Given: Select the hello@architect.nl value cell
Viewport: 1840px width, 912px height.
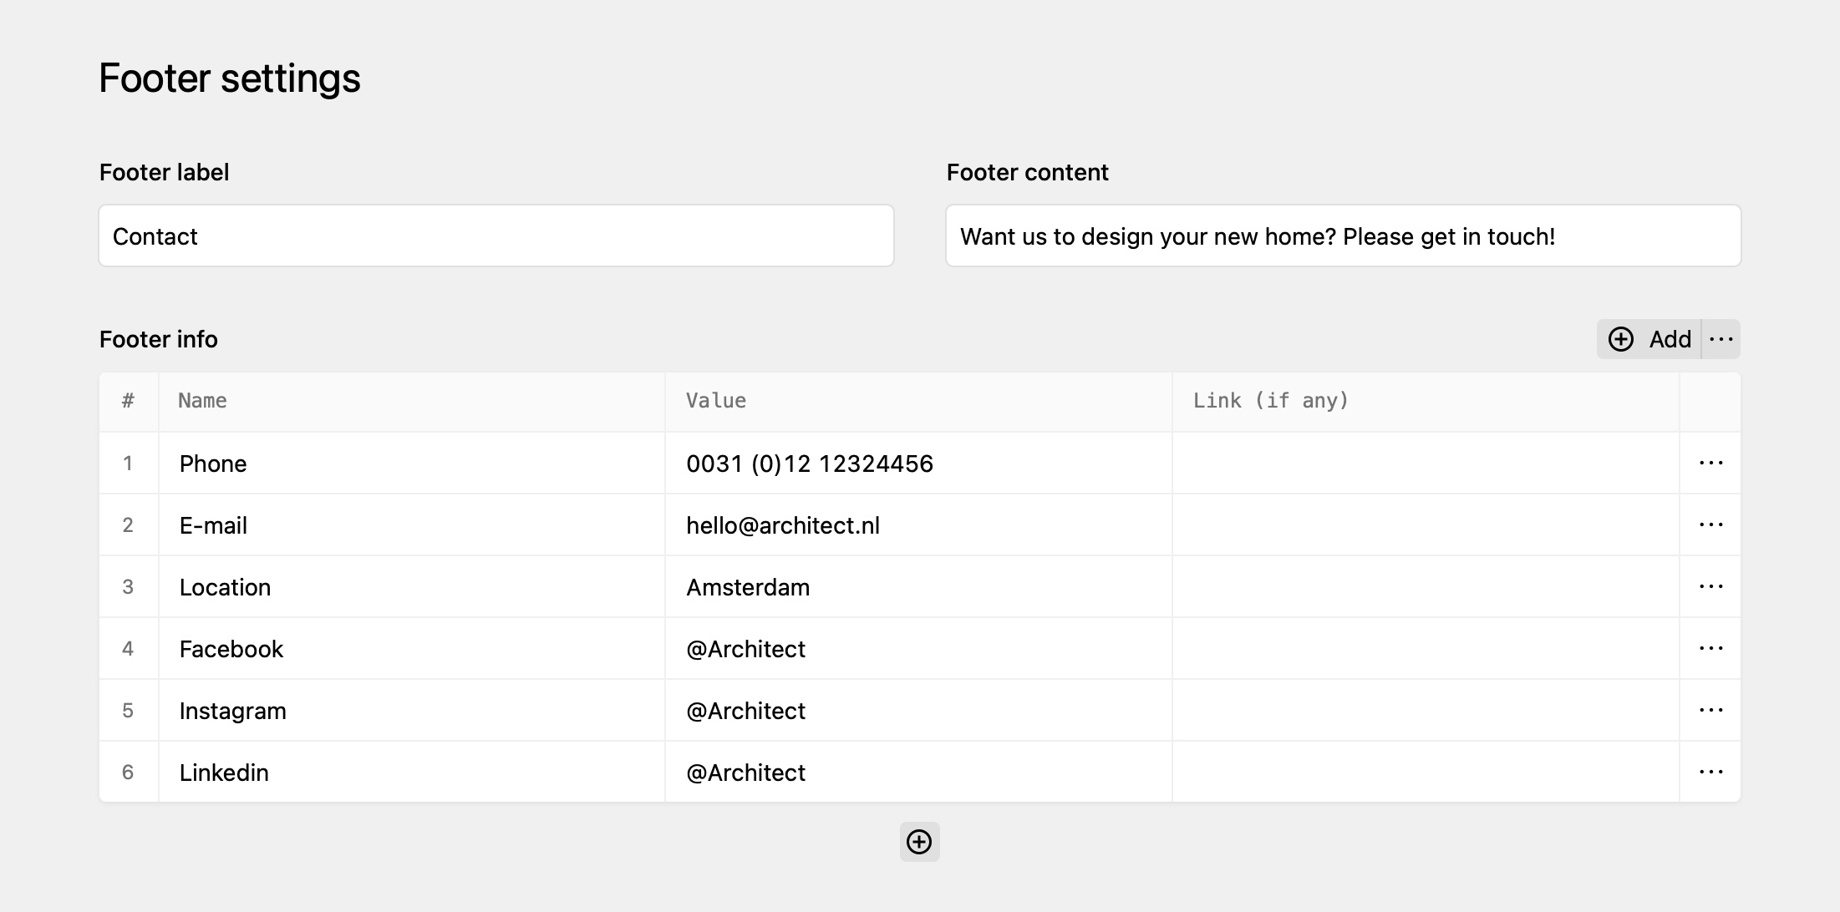Looking at the screenshot, I should click(x=918, y=525).
